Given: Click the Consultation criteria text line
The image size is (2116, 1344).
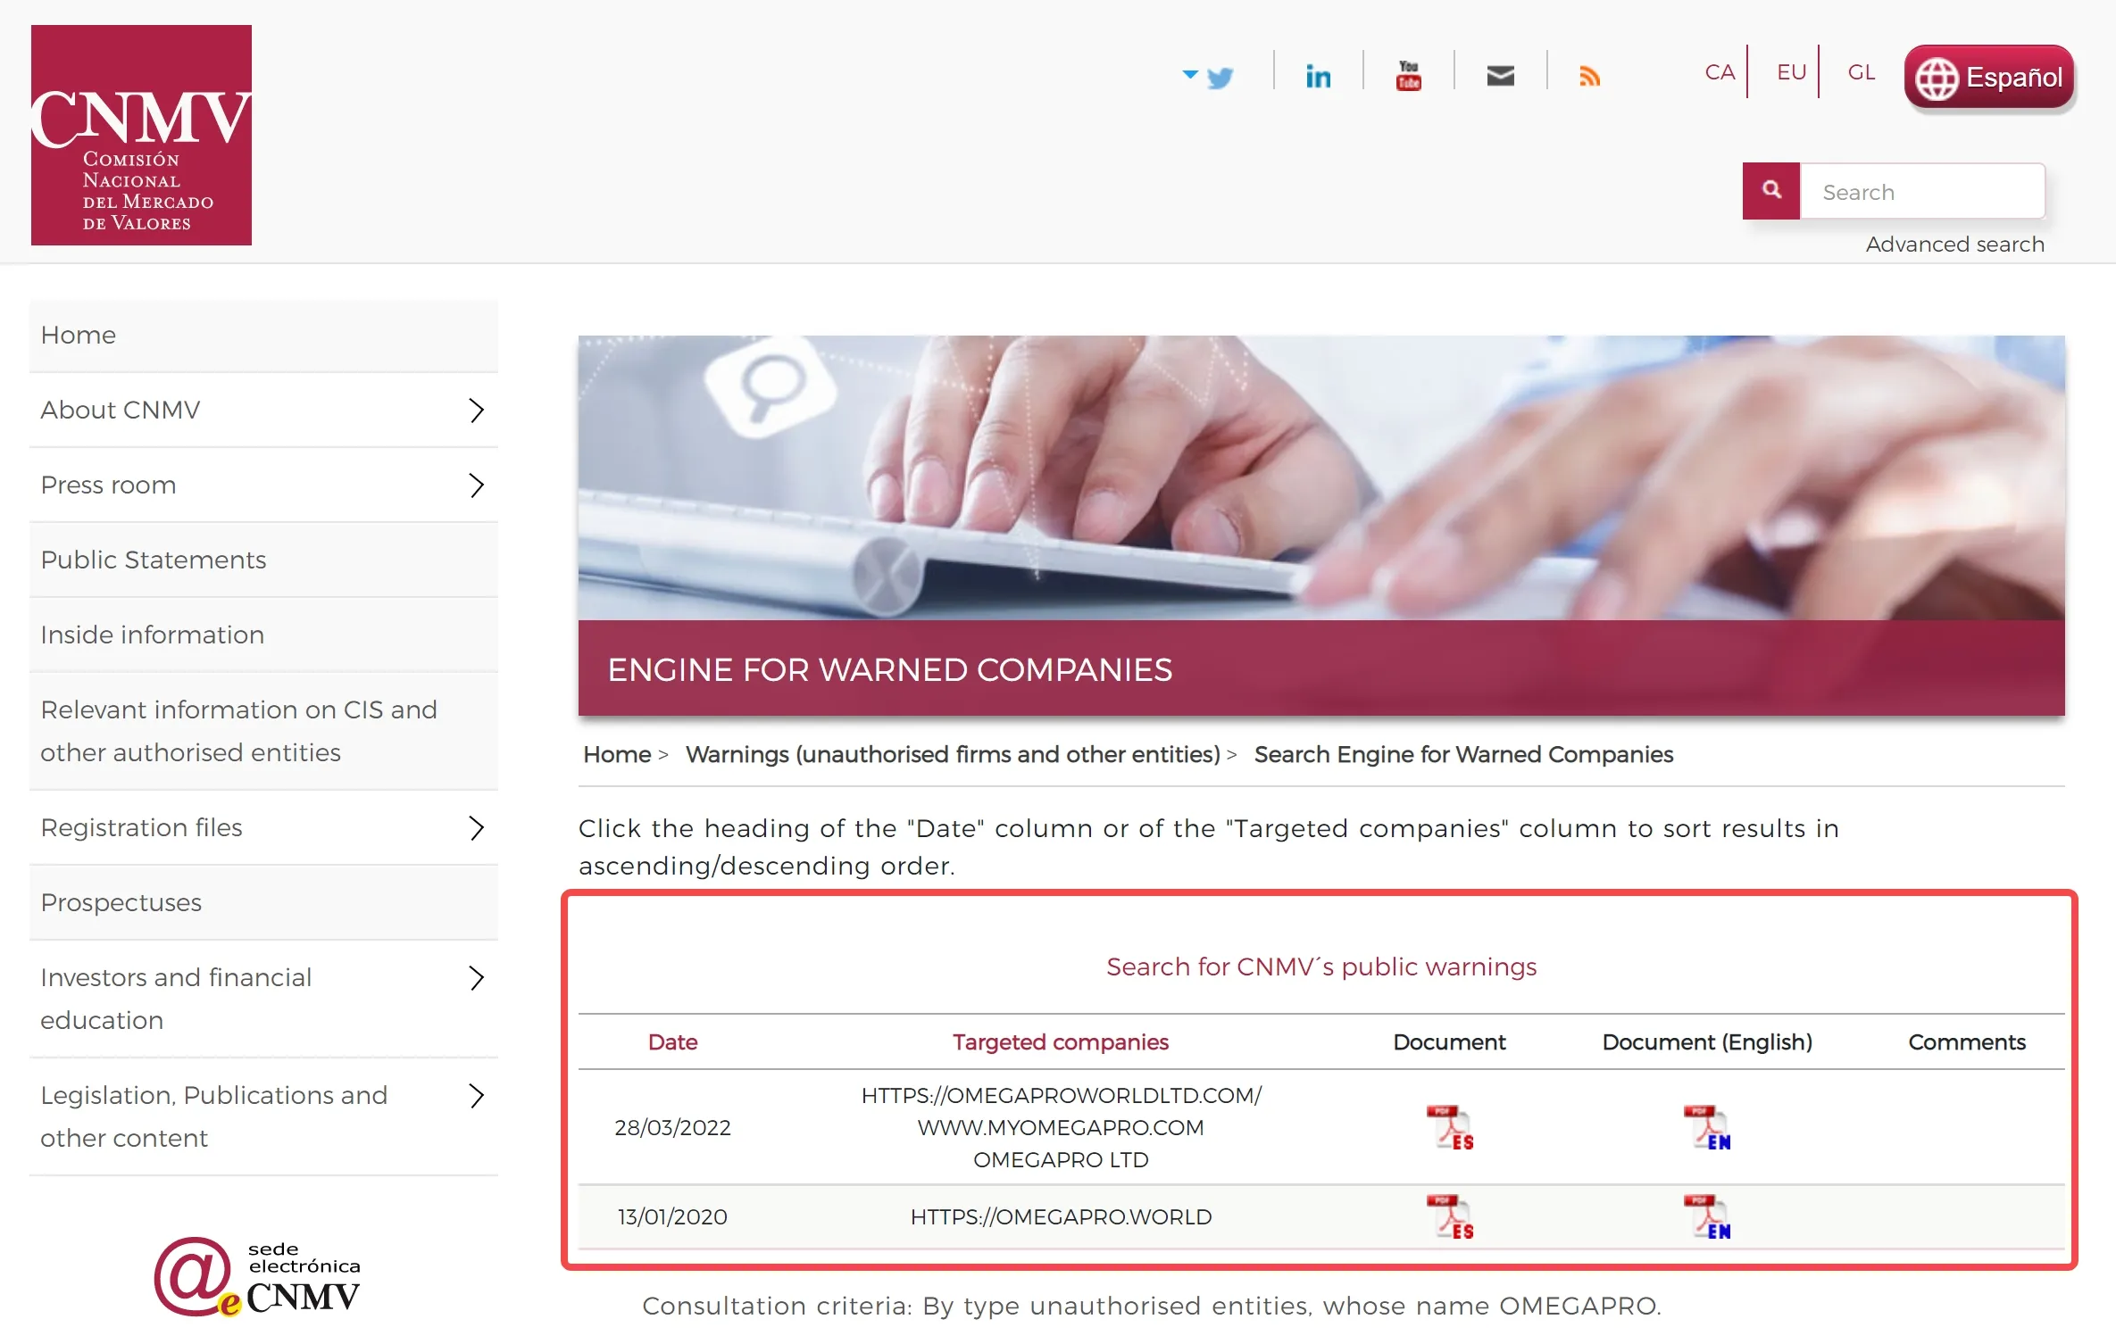Looking at the screenshot, I should point(1152,1306).
